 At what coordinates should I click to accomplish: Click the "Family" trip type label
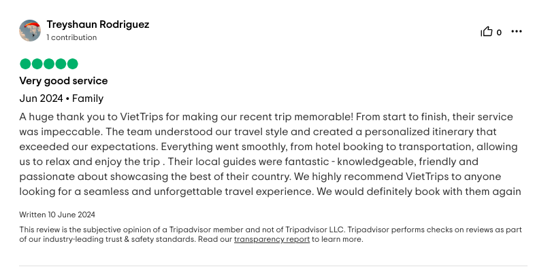click(88, 98)
